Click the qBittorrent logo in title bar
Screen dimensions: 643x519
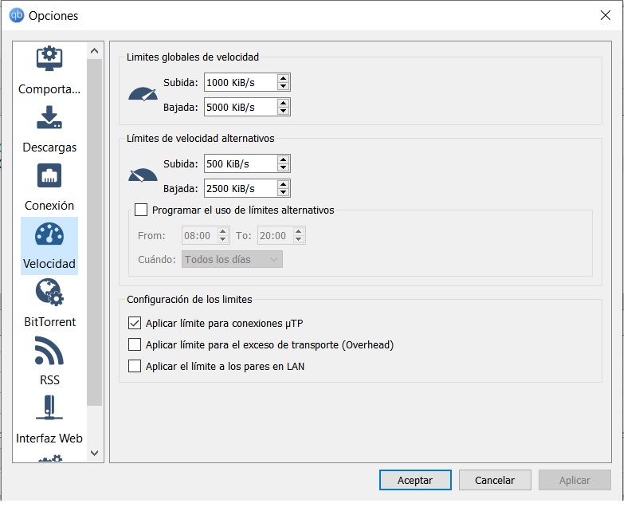coord(16,15)
